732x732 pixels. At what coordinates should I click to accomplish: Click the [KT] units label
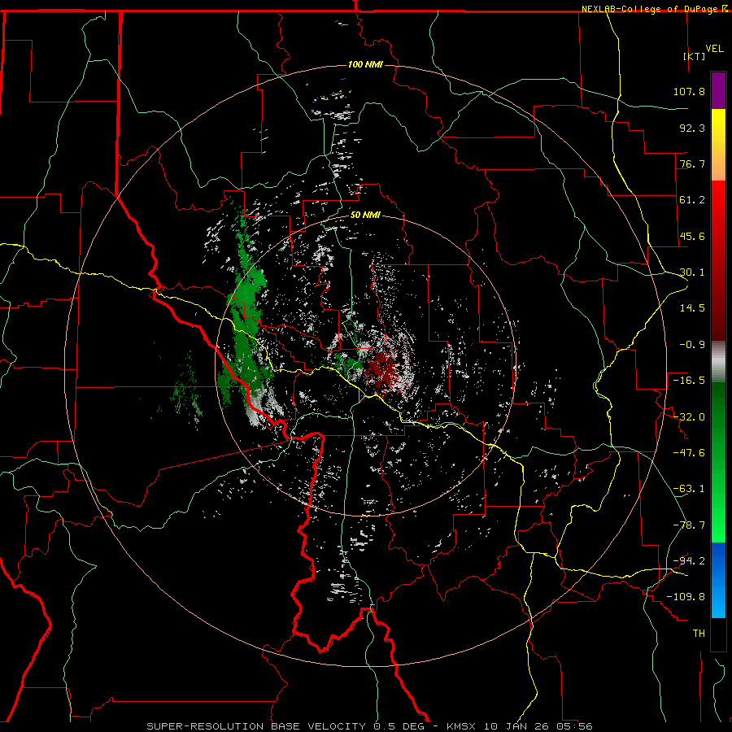[x=695, y=56]
